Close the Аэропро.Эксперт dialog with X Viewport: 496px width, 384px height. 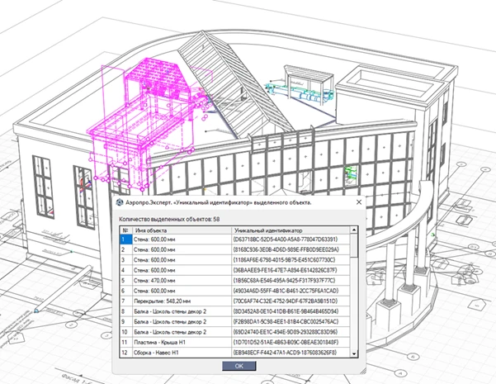click(x=359, y=202)
